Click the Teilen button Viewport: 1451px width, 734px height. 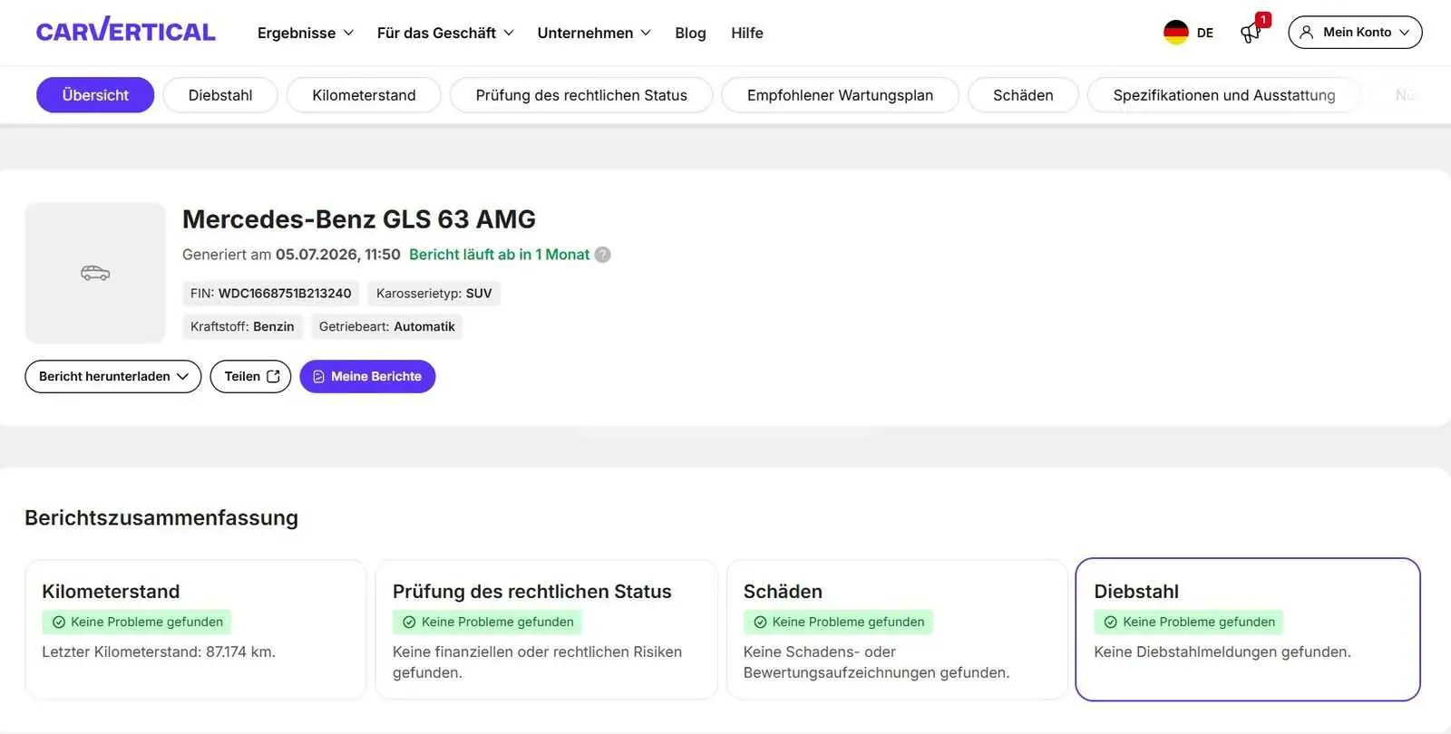click(x=250, y=377)
